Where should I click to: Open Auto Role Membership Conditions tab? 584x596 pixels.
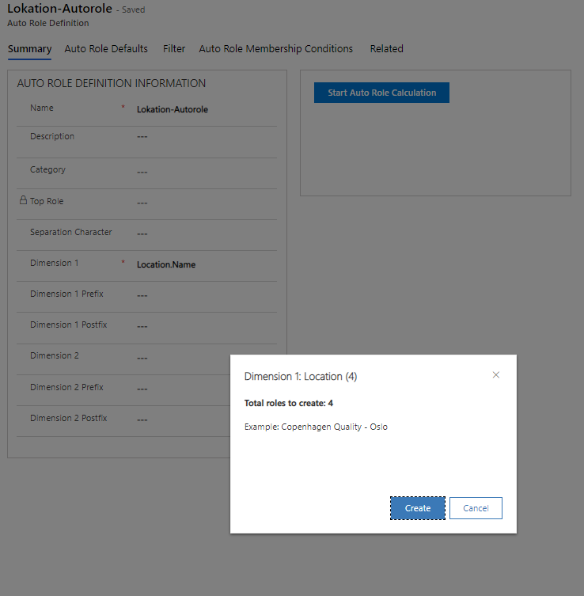275,49
